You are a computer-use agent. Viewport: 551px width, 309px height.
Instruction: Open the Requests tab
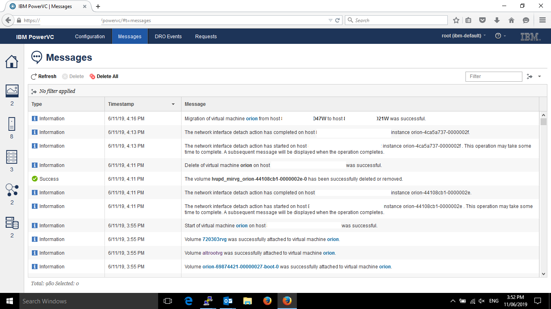206,36
